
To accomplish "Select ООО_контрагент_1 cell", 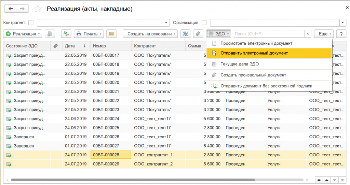I will point(158,155).
